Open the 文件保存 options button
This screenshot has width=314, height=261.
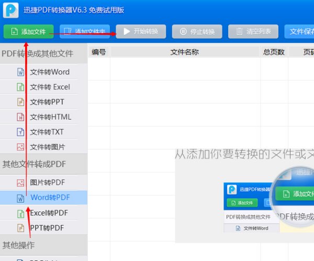(299, 31)
